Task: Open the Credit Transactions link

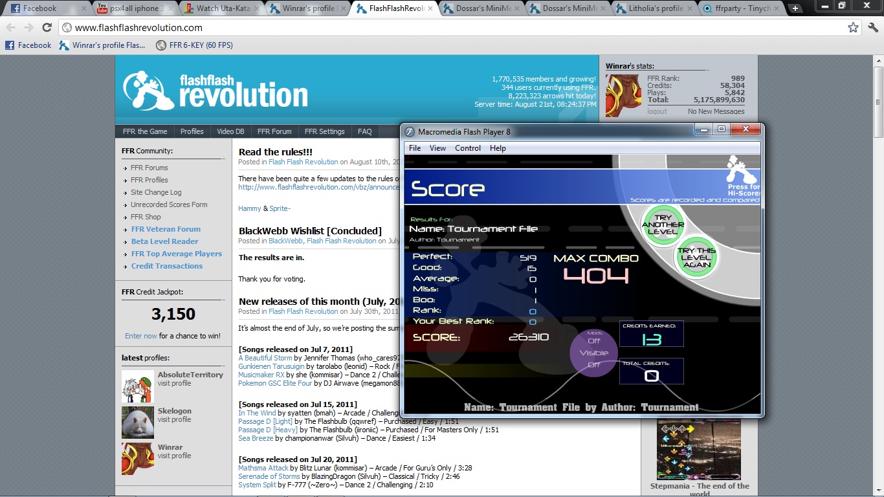Action: [167, 266]
